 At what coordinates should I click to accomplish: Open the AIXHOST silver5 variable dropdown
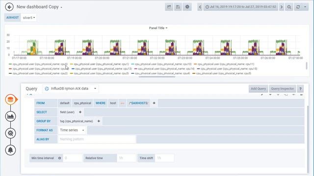[29, 18]
